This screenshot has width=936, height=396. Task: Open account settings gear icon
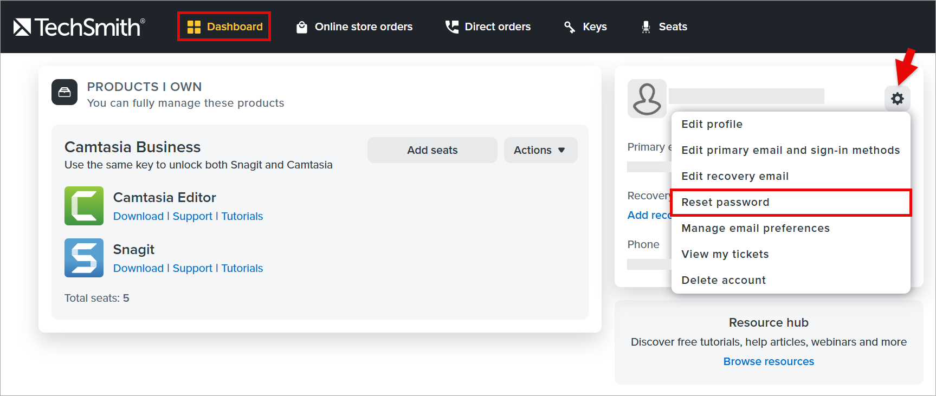898,99
